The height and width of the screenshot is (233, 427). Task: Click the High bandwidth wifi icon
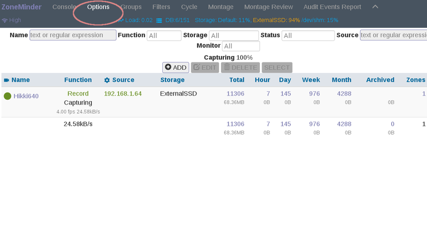click(5, 20)
